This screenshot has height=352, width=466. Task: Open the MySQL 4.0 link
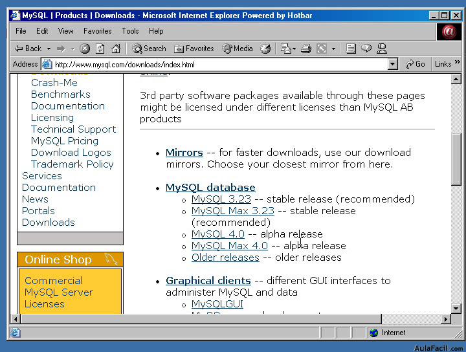pos(218,234)
